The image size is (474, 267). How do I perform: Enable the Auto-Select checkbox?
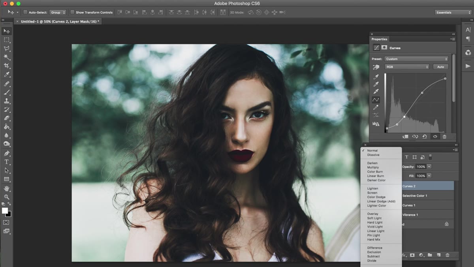(25, 12)
